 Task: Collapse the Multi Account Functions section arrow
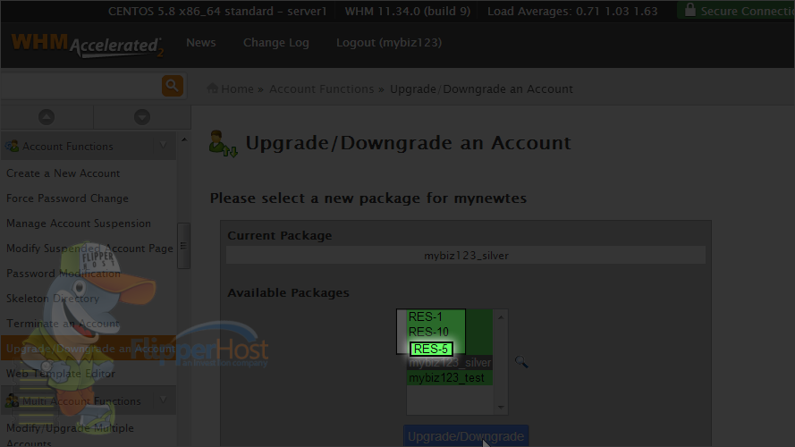tap(164, 400)
